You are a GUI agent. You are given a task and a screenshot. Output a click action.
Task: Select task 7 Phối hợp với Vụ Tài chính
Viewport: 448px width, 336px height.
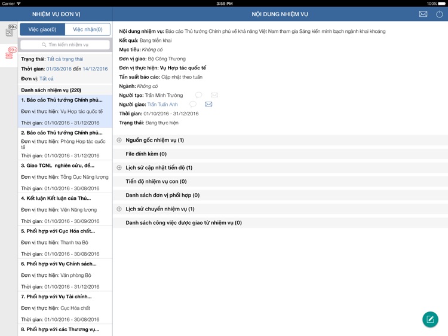(65, 308)
